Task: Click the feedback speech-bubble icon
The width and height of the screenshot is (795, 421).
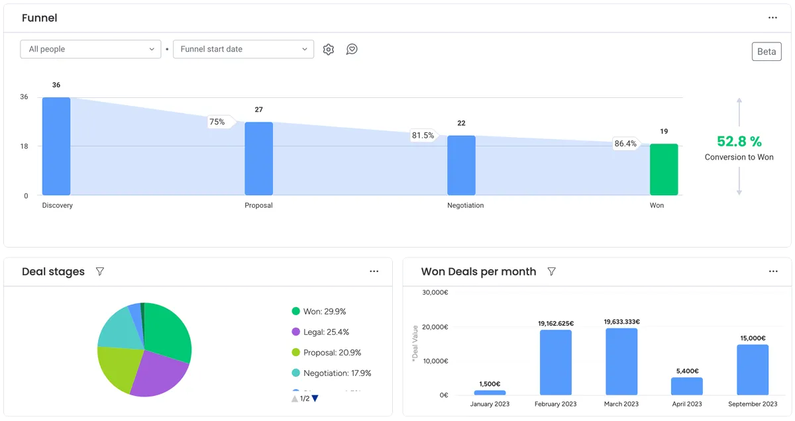Action: 352,49
